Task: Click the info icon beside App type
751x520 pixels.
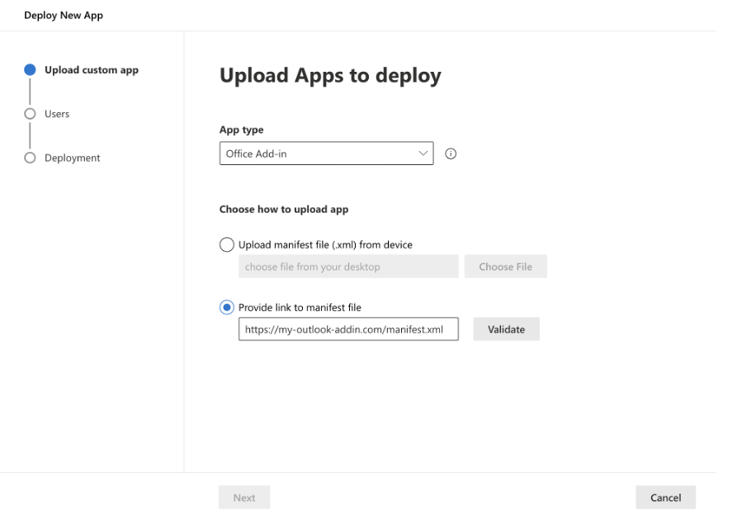Action: (x=451, y=154)
